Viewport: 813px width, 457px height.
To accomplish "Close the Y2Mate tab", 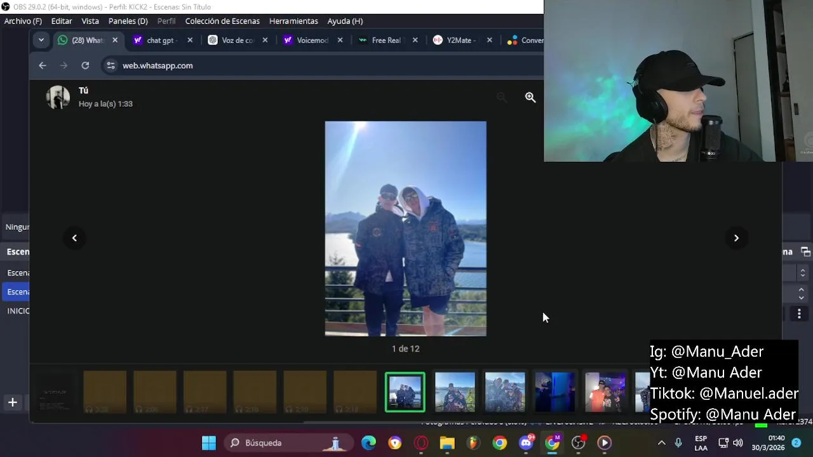I will pos(489,40).
